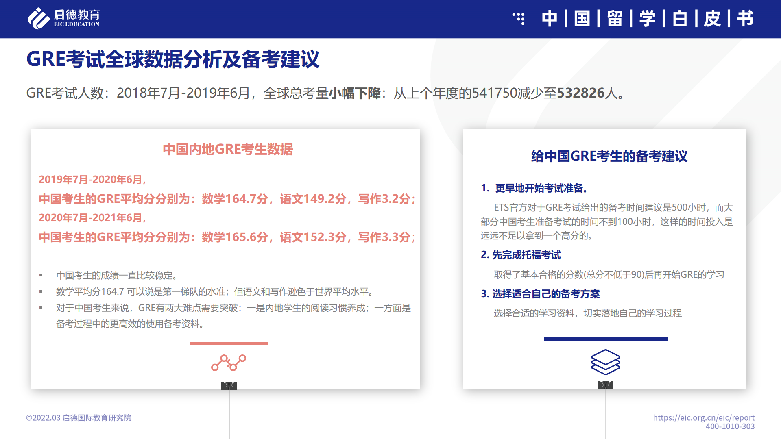Screen dimensions: 781x439
Task: Click the date line 2019年7月-2020年6月
Action: tap(93, 179)
